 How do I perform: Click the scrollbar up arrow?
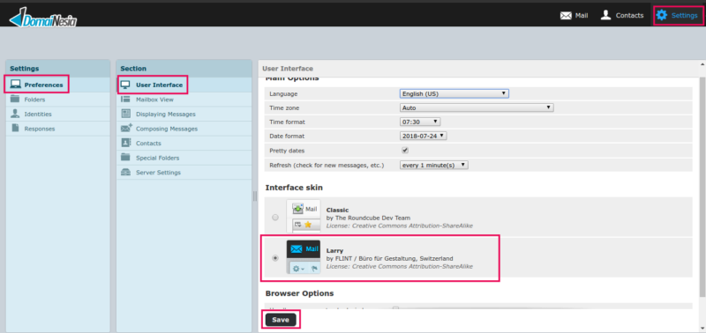tap(702, 64)
